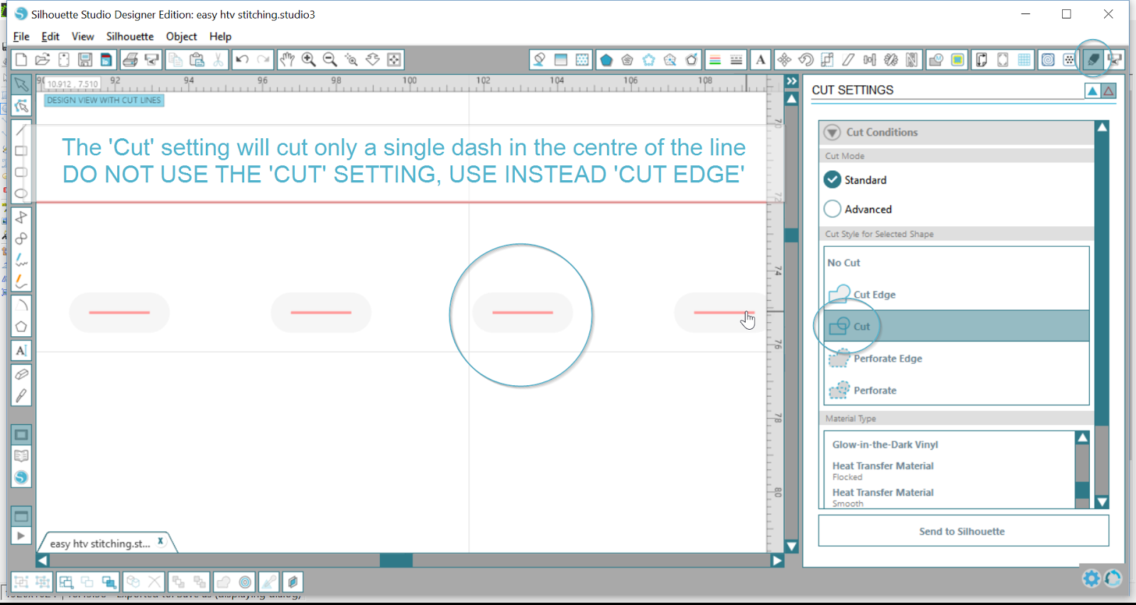Viewport: 1136px width, 605px height.
Task: Select Advanced cut mode
Action: click(858, 209)
